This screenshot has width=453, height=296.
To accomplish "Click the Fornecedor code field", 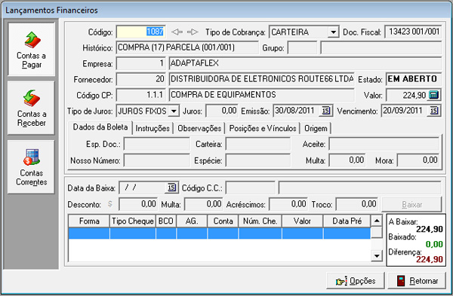I will [141, 79].
